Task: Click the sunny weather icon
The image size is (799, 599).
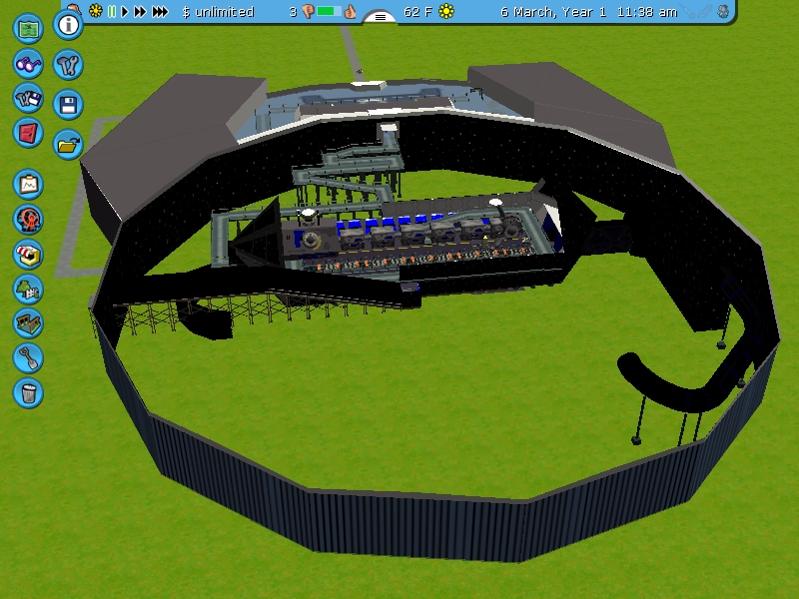Action: click(446, 11)
